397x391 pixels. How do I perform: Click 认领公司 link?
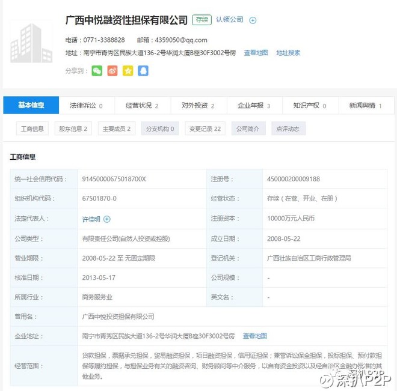230,19
